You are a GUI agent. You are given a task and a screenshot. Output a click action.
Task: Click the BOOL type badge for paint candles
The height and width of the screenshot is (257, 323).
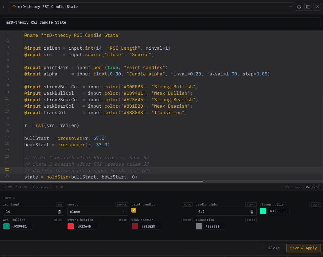[x=188, y=205]
